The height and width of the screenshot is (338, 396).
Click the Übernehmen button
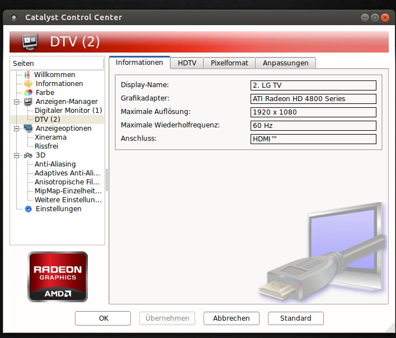167,318
